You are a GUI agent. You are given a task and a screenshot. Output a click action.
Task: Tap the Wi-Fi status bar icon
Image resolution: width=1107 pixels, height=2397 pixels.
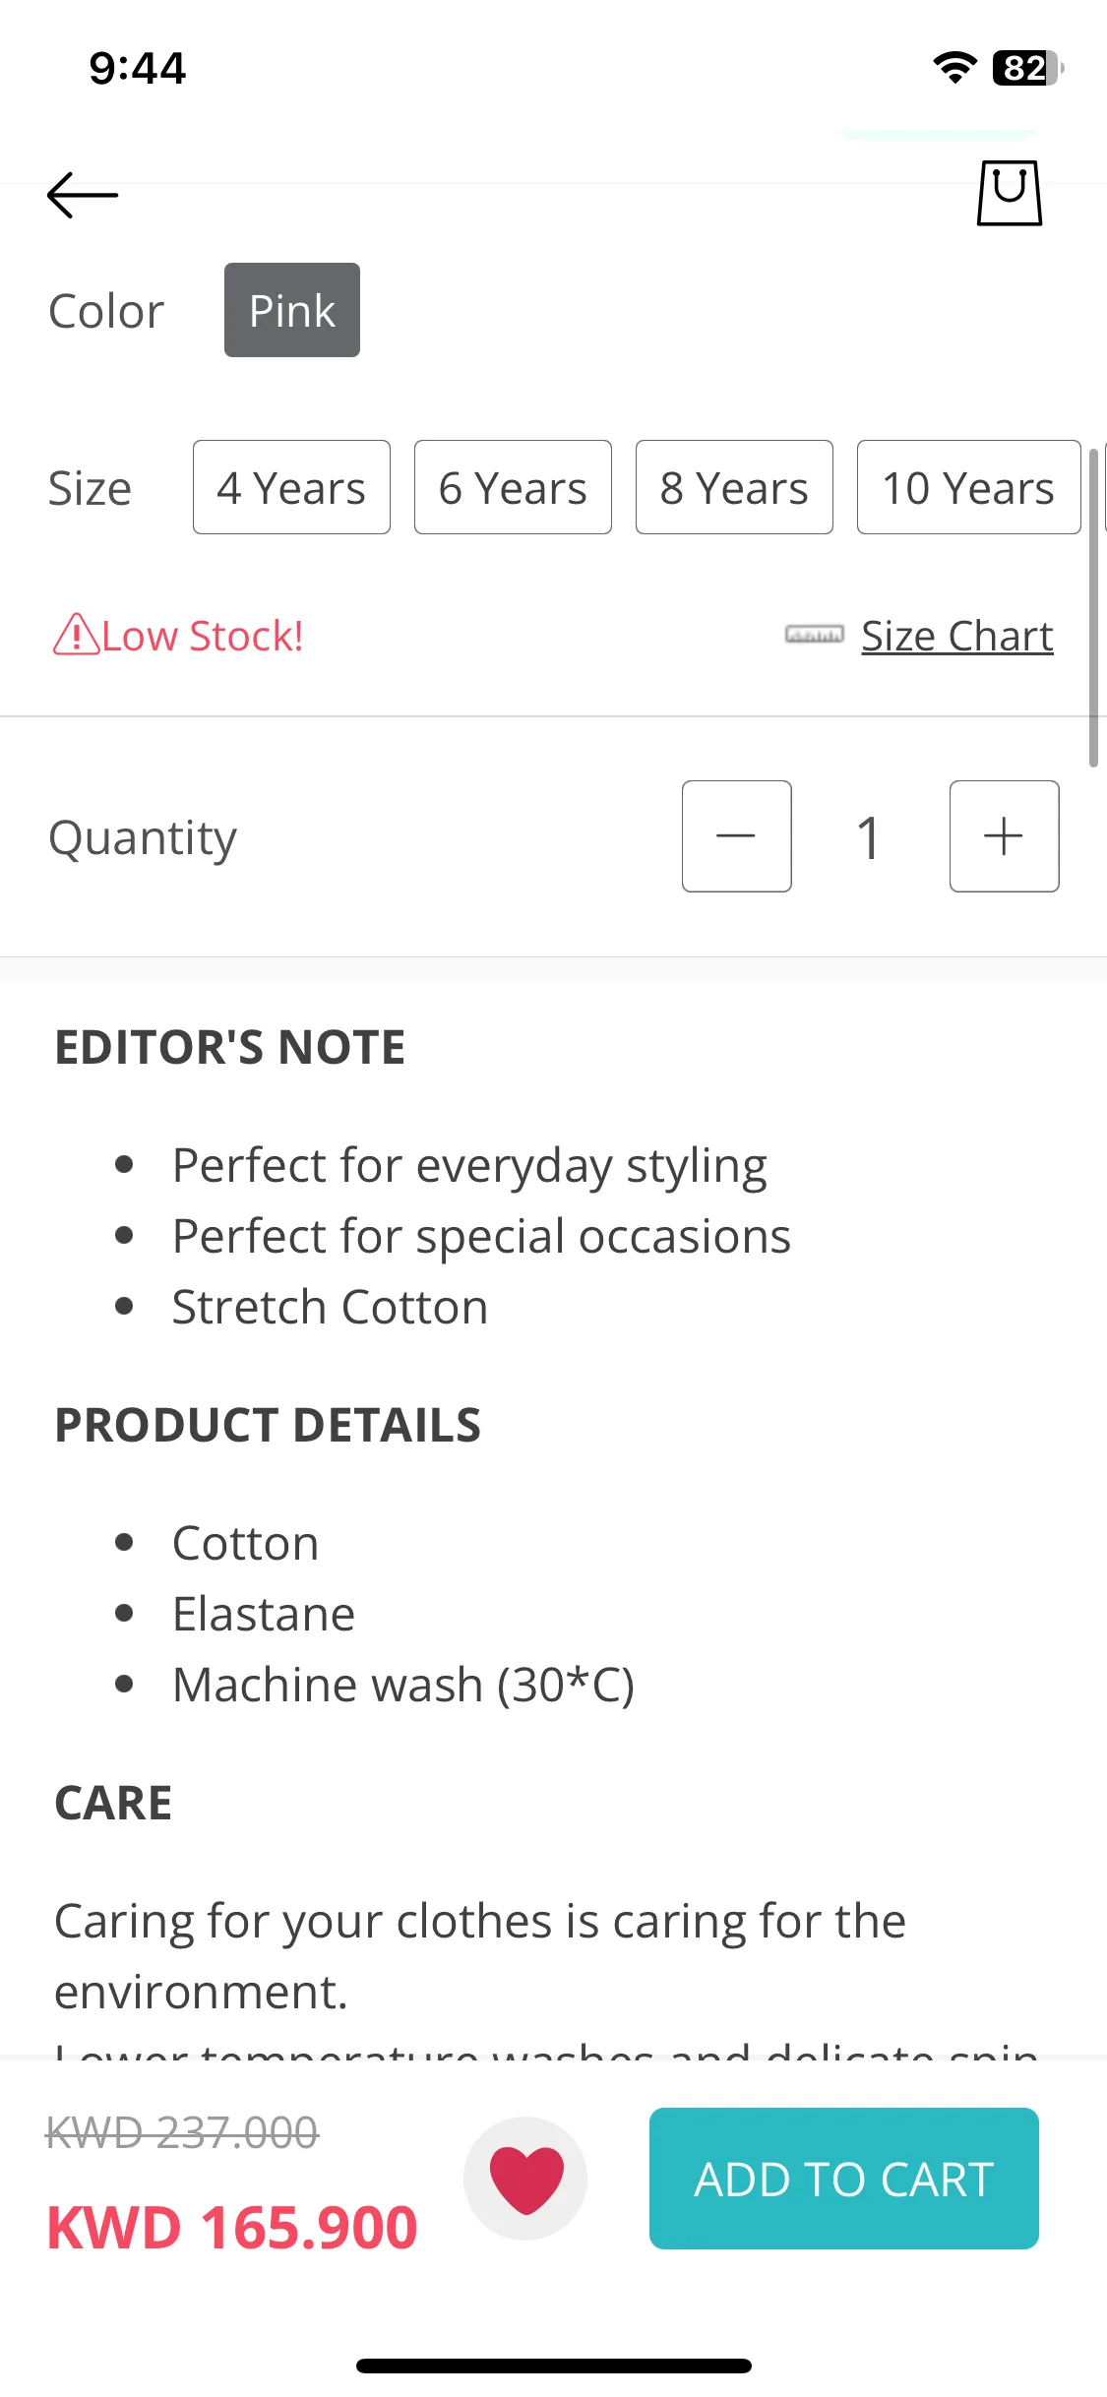pos(954,68)
